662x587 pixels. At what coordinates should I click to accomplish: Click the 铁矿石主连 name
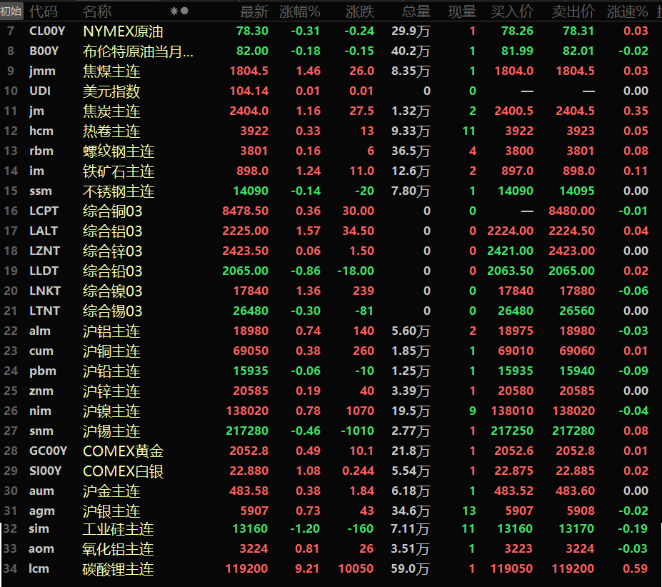[119, 171]
